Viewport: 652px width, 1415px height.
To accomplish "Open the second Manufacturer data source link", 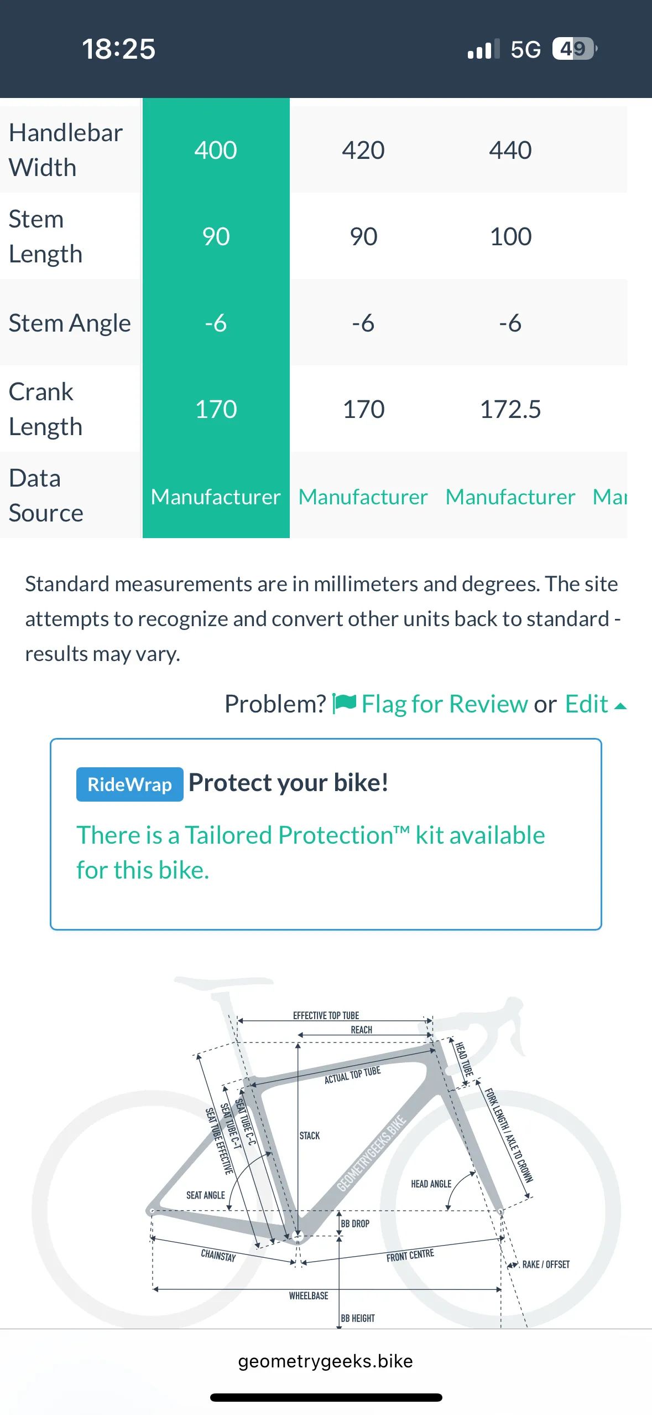I will click(x=363, y=497).
